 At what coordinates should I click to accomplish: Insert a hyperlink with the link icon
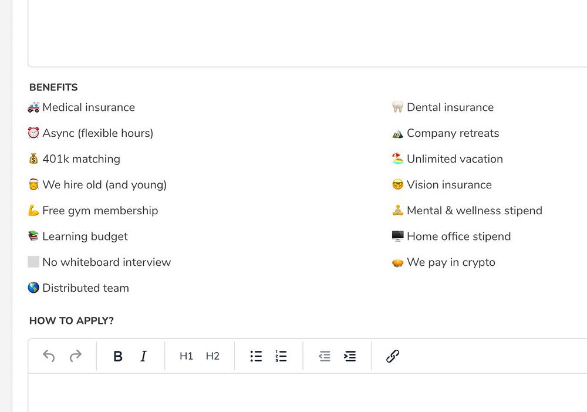coord(393,356)
